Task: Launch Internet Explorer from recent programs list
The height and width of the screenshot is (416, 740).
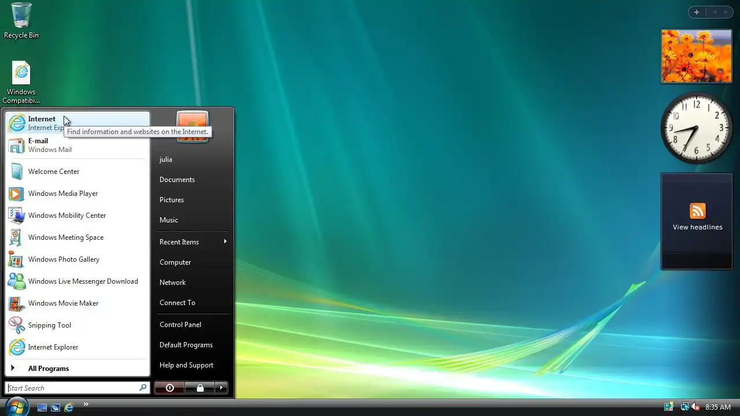Action: pos(77,347)
